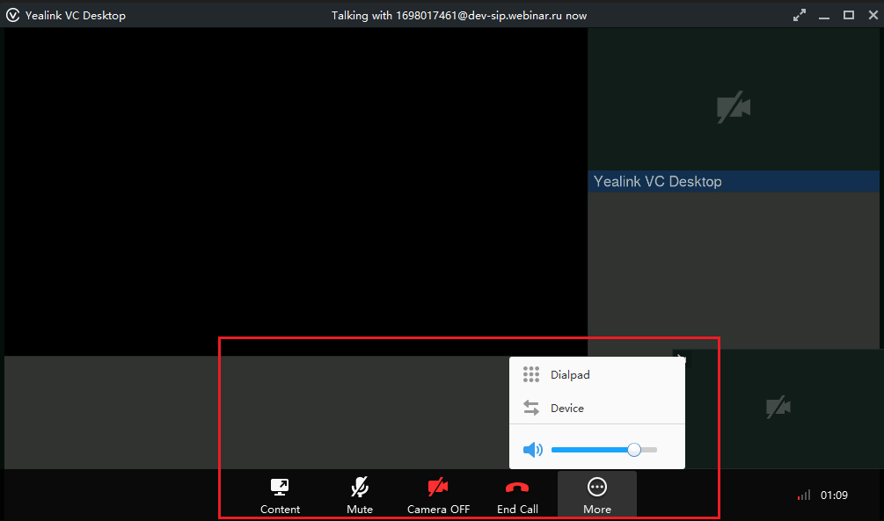
Task: Select the Yealink VC Desktop participant label
Action: point(734,181)
